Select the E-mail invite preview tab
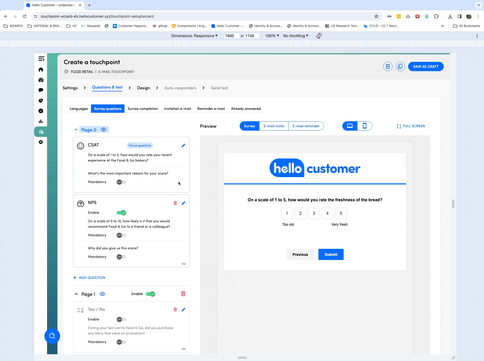The image size is (484, 361). 274,126
